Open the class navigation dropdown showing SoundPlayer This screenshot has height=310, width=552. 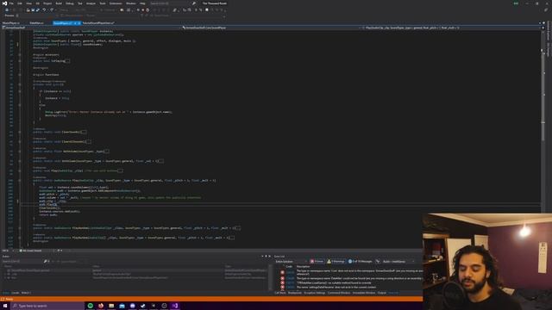click(271, 28)
